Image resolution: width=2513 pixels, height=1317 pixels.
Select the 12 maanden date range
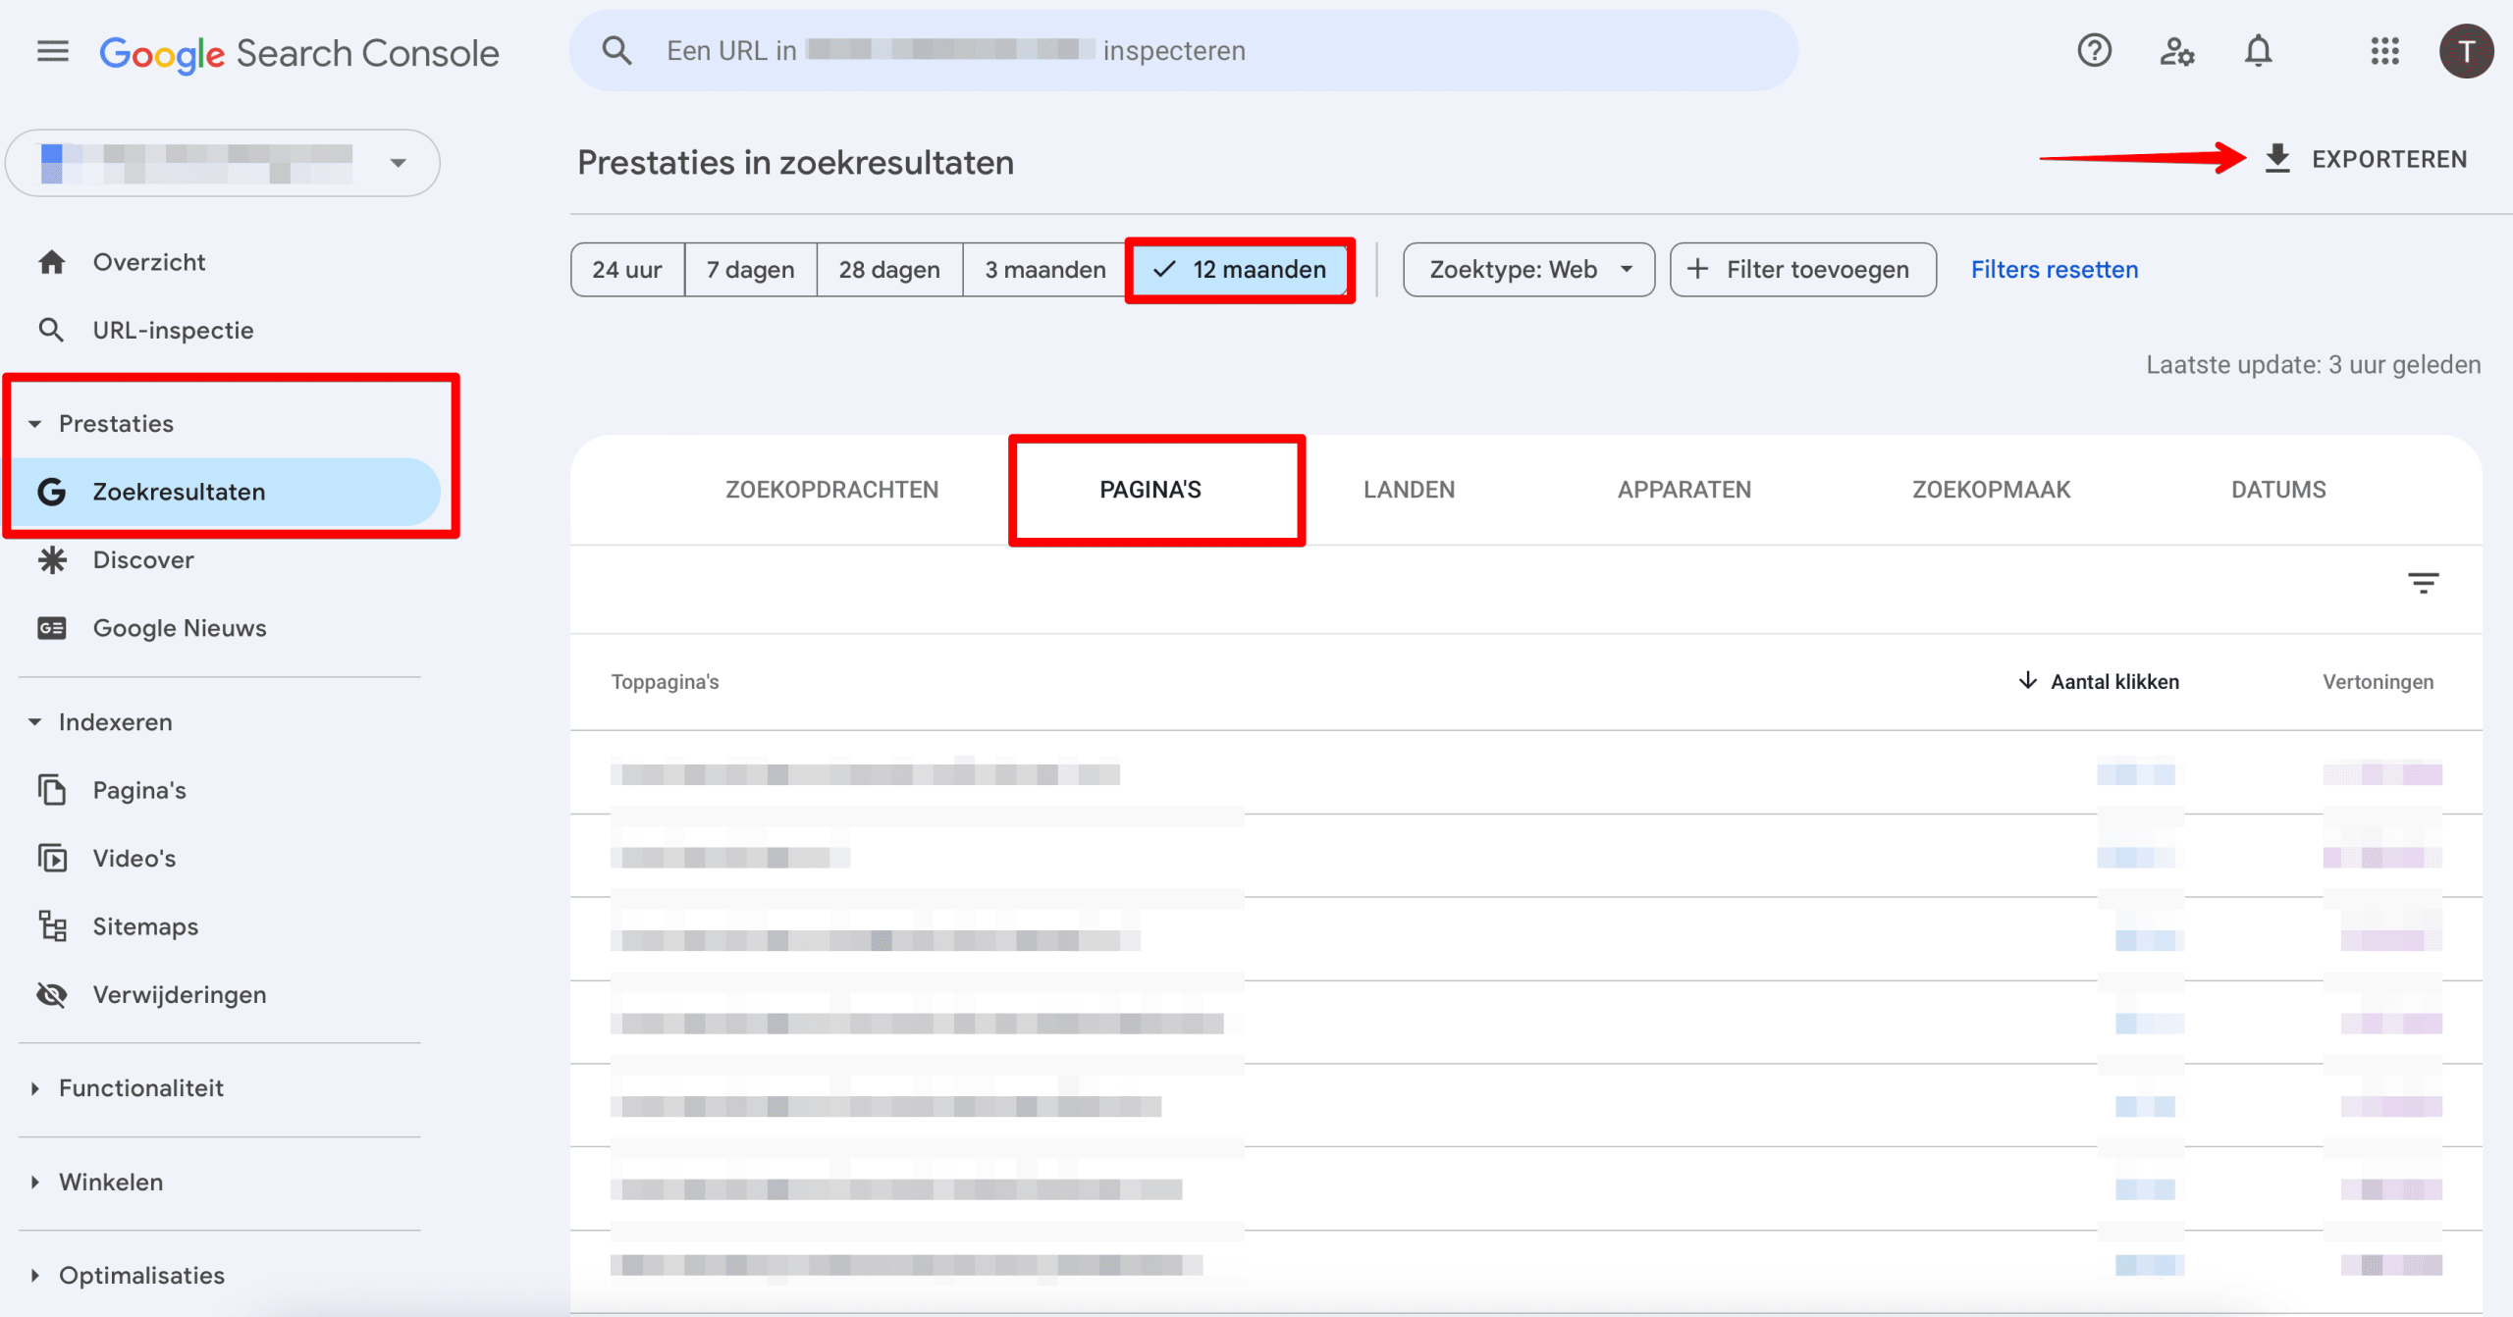point(1240,270)
